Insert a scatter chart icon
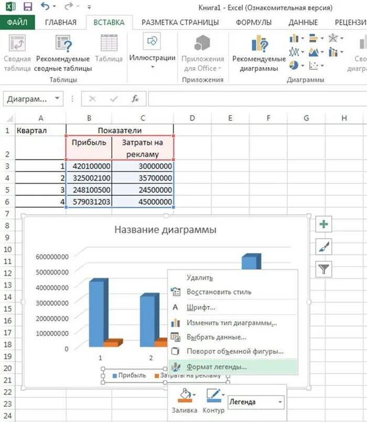 (313, 65)
